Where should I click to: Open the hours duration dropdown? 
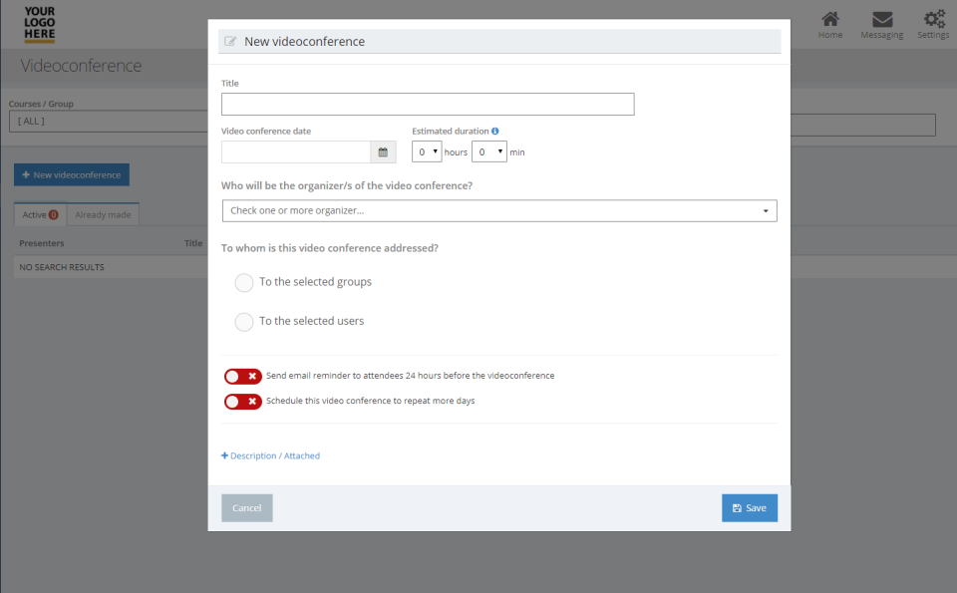click(427, 152)
